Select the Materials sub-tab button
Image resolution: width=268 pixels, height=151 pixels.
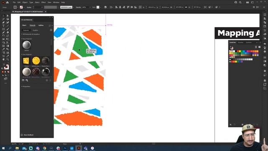[x=26, y=30]
